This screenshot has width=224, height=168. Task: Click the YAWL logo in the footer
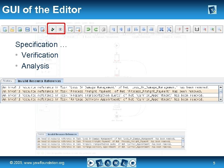point(112,163)
